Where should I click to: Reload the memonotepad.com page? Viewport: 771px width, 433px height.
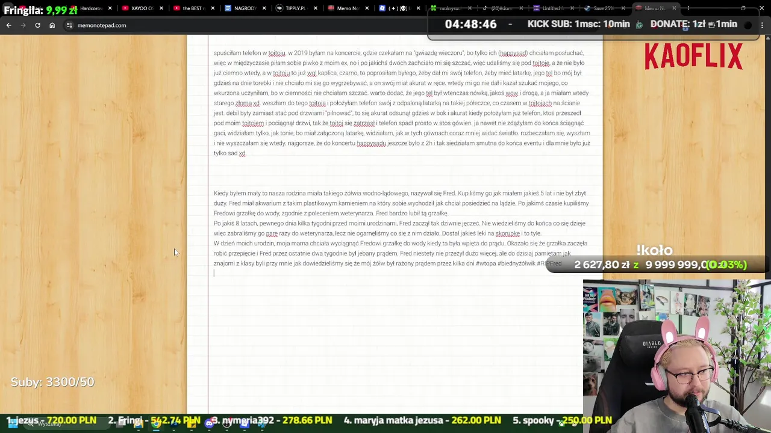[x=37, y=25]
